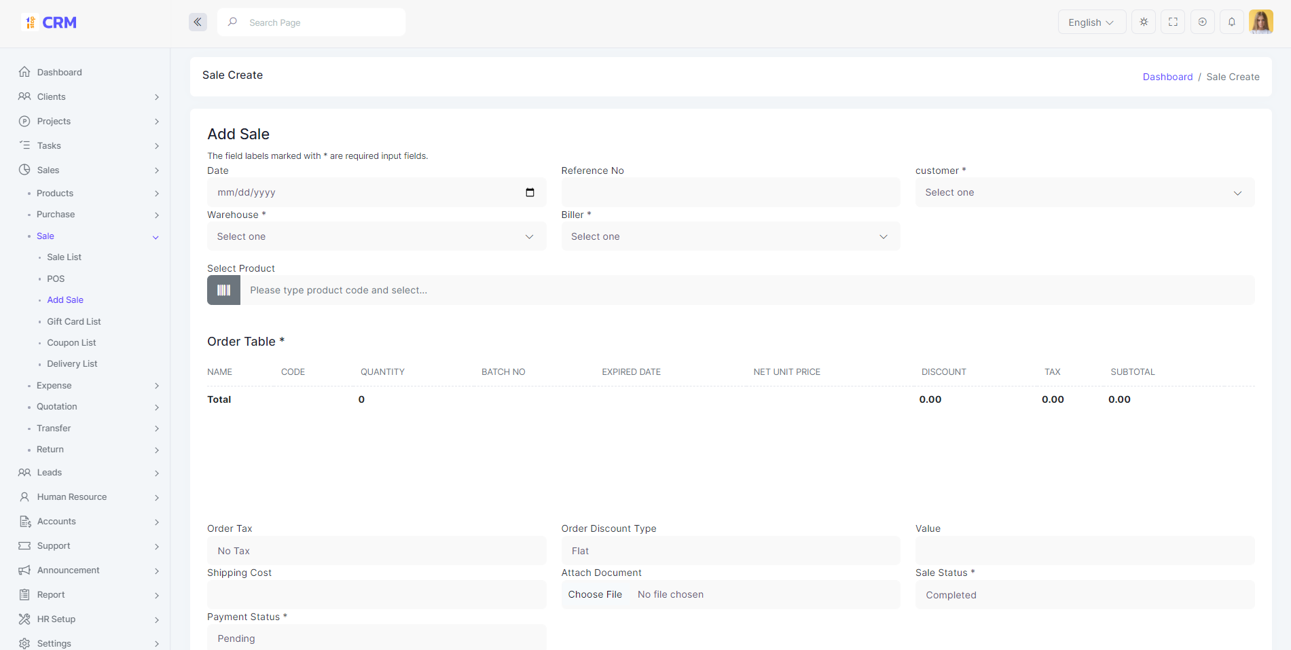The image size is (1291, 650).
Task: Click the user avatar picture
Action: [1260, 22]
